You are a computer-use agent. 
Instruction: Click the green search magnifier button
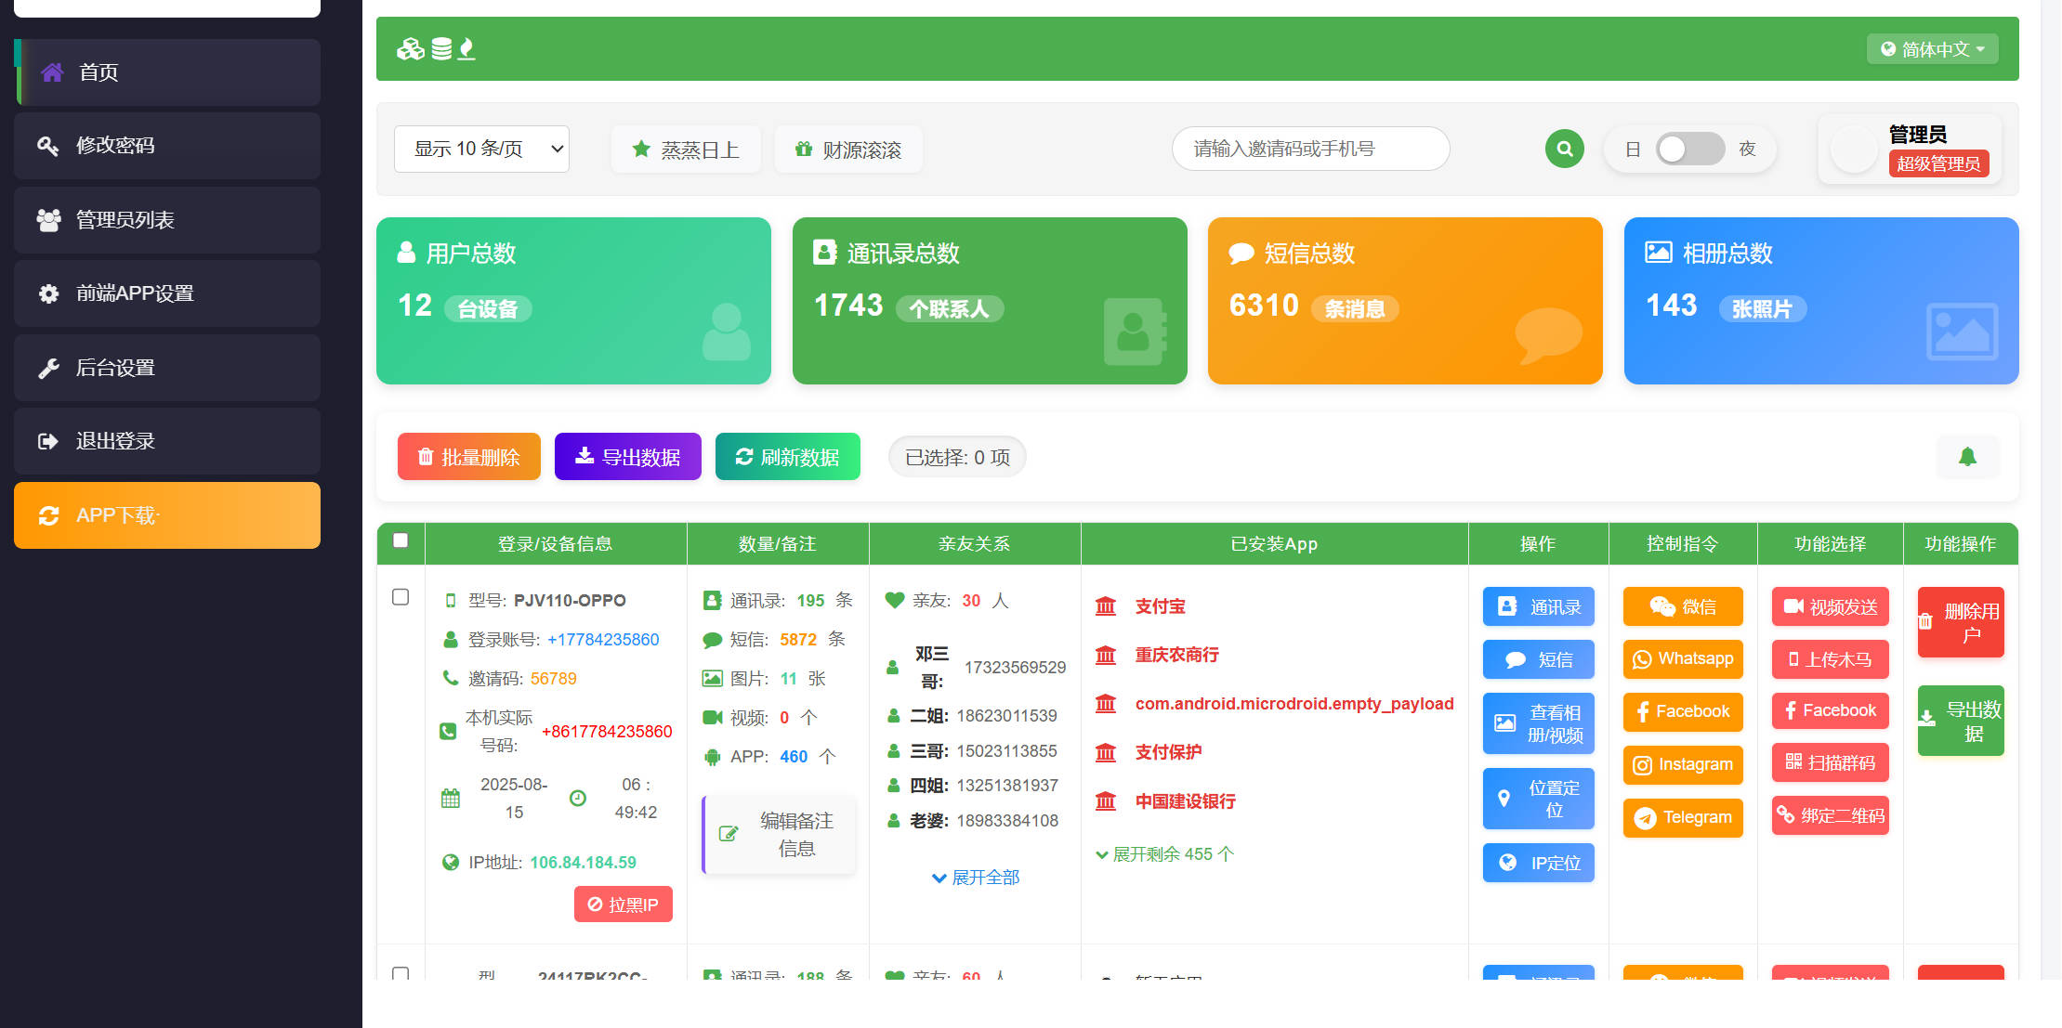[x=1564, y=149]
